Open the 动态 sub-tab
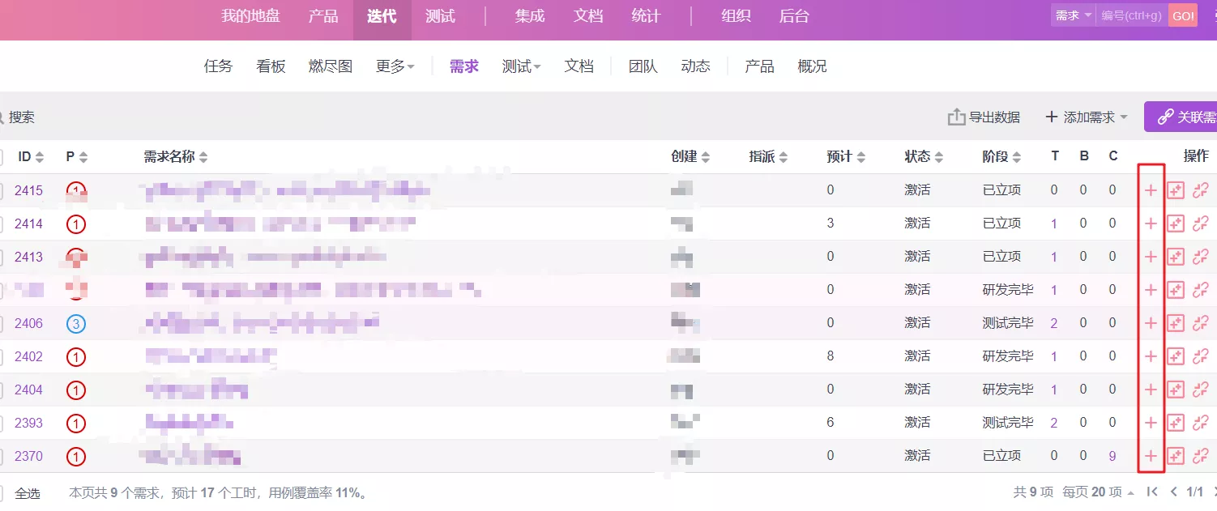This screenshot has height=511, width=1217. (696, 66)
